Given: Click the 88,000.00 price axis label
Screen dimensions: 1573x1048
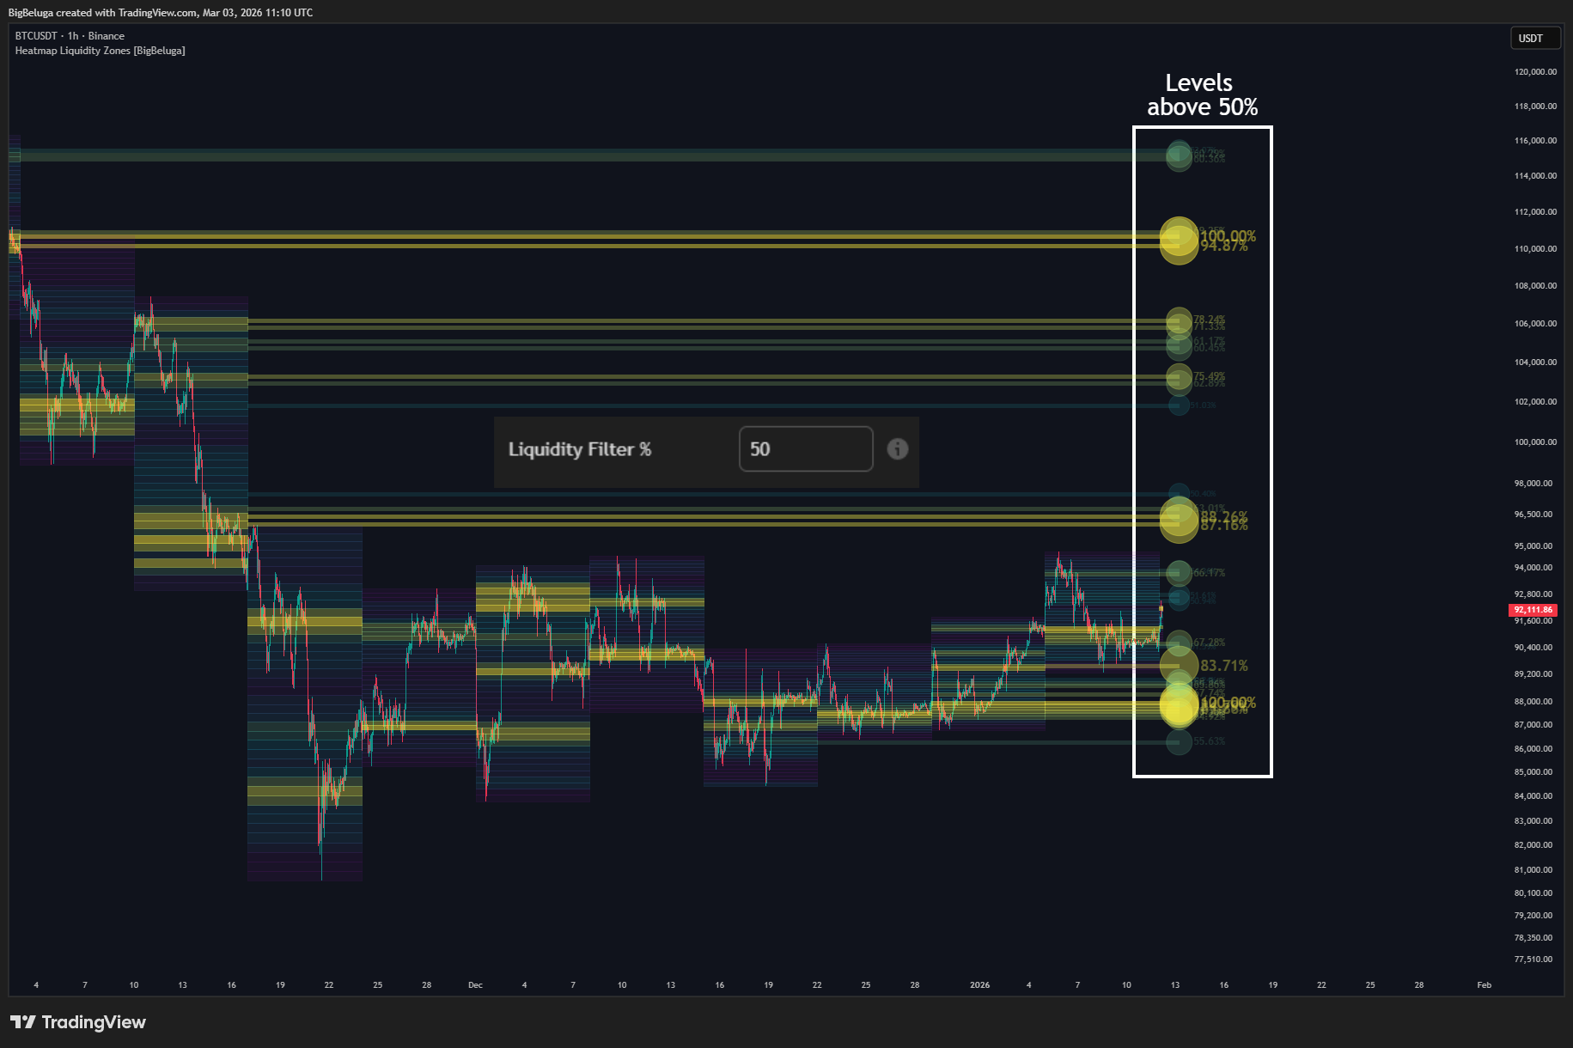Looking at the screenshot, I should (1533, 702).
